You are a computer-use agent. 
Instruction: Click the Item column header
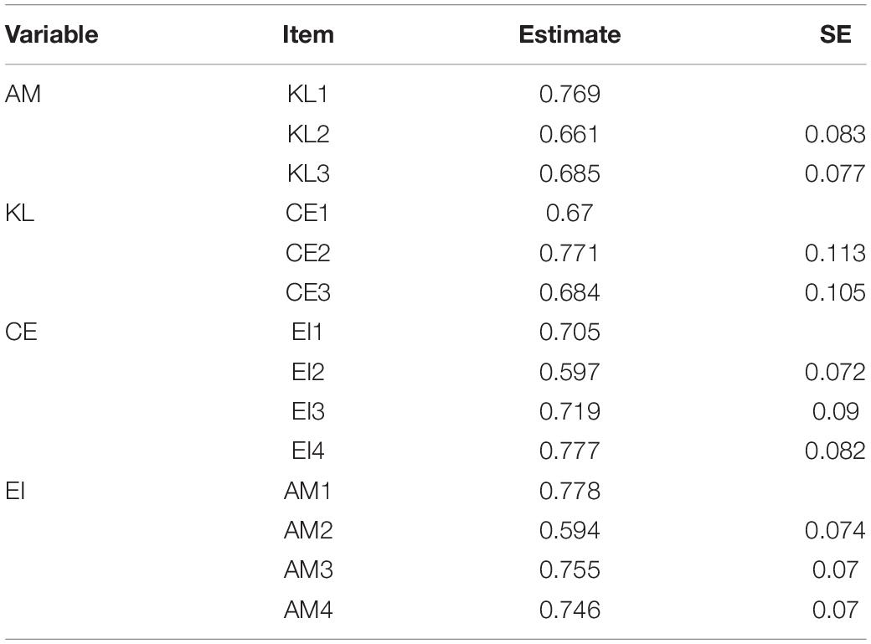(307, 34)
